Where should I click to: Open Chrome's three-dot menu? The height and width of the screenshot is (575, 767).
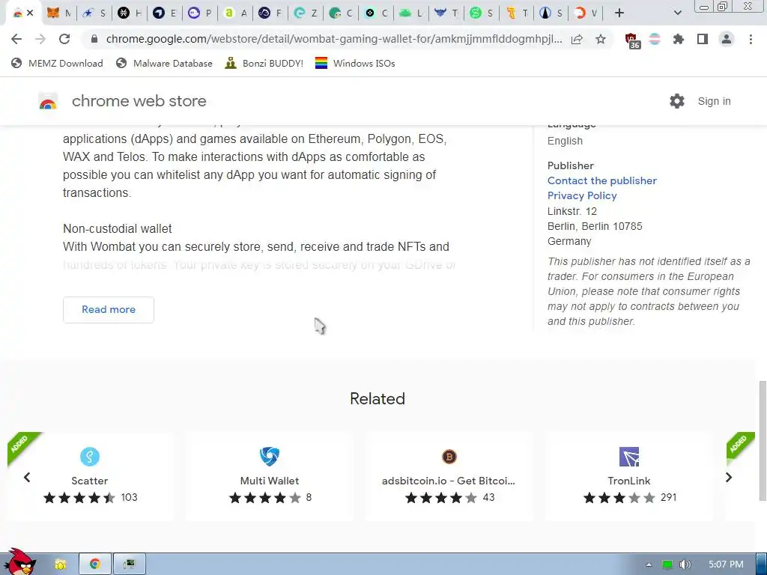coord(751,39)
